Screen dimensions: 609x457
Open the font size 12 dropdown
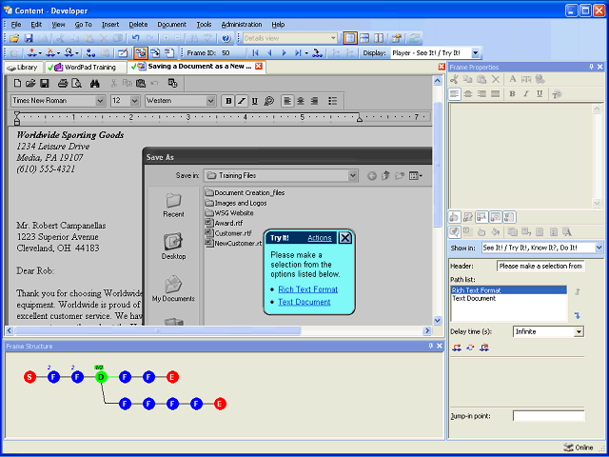click(x=135, y=101)
